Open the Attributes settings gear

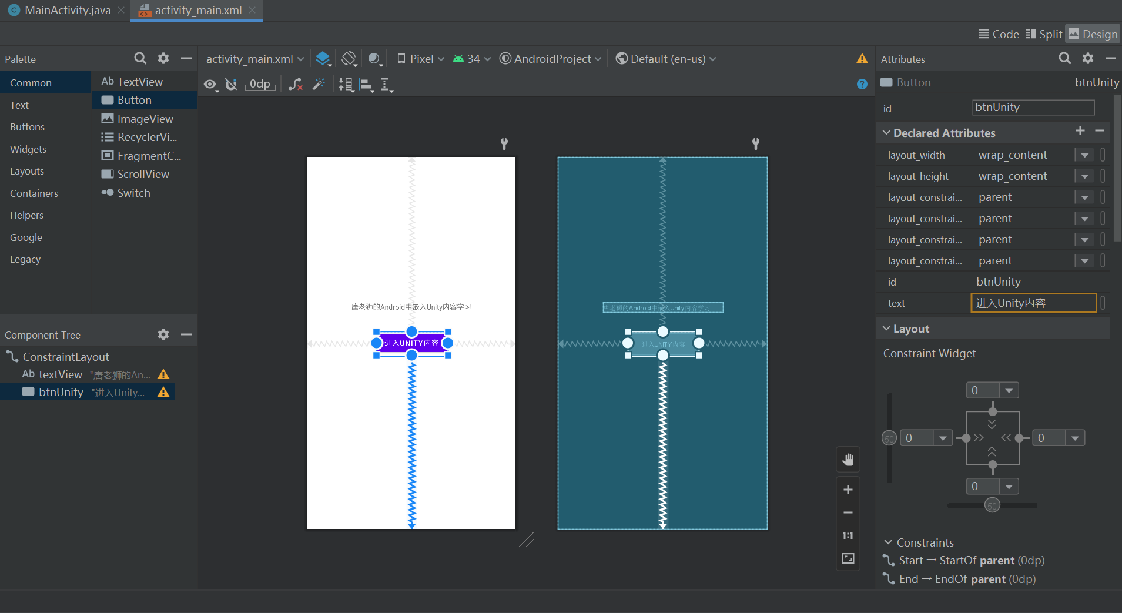pos(1088,58)
